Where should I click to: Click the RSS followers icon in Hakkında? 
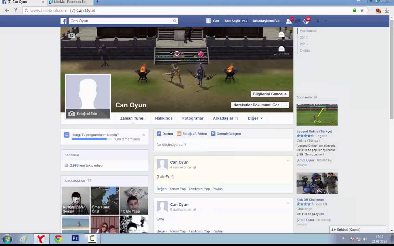[66, 165]
